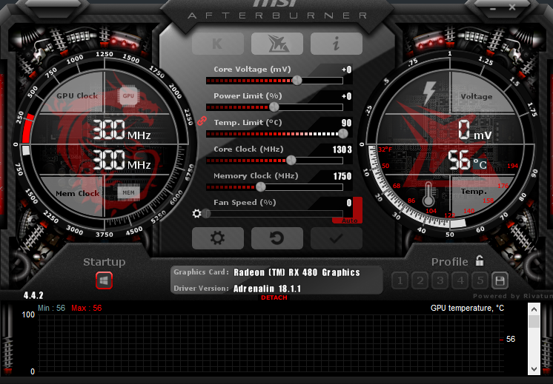Toggle the profile lock padlock
Image resolution: width=553 pixels, height=384 pixels.
click(x=480, y=261)
